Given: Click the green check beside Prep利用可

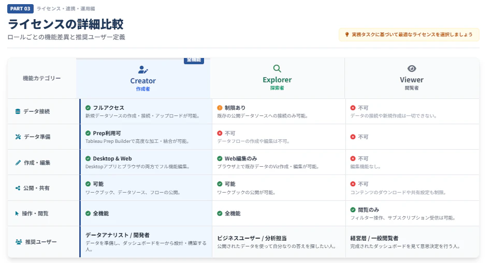Looking at the screenshot, I should (88, 133).
